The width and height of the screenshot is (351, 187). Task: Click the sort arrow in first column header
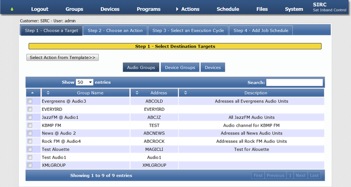point(33,93)
